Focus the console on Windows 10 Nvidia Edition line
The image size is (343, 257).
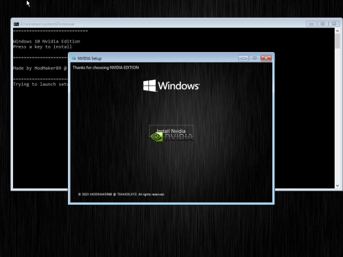click(x=47, y=41)
